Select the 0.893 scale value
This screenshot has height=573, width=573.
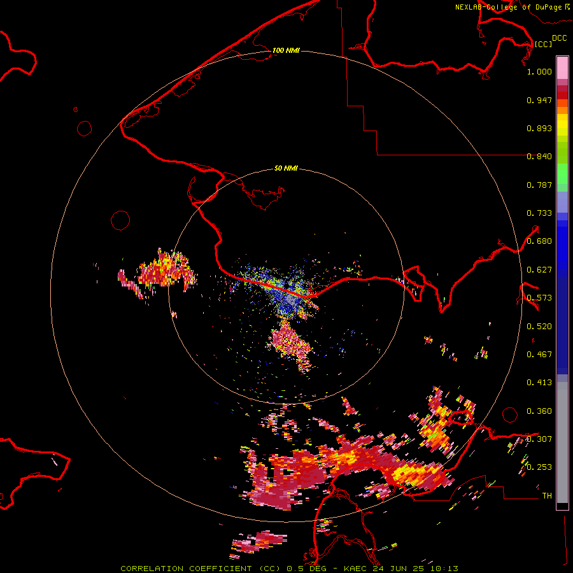pyautogui.click(x=539, y=128)
